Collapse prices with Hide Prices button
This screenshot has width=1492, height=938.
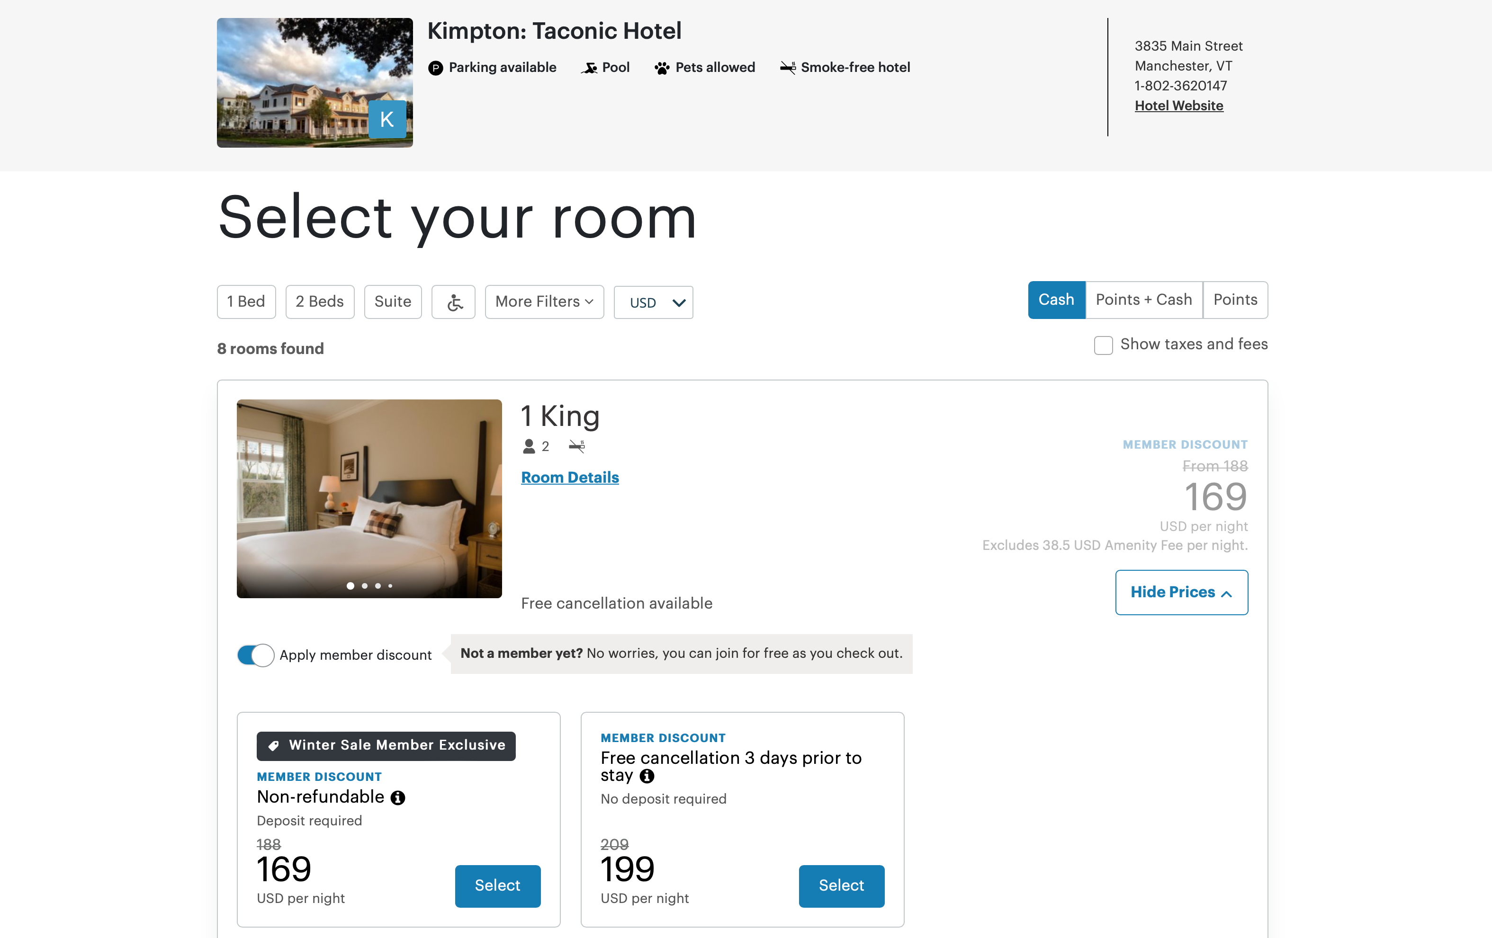[1181, 593]
